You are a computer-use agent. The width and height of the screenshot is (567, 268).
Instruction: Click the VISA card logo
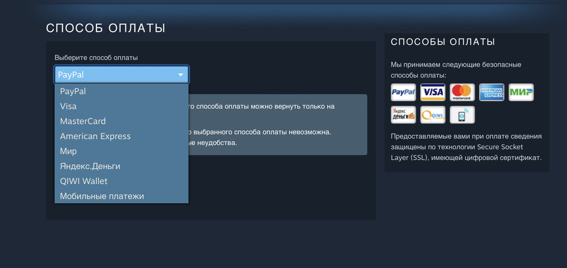pyautogui.click(x=433, y=92)
